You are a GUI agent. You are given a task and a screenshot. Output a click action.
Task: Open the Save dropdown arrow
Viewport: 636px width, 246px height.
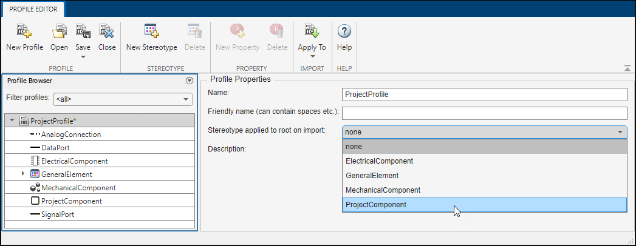(83, 57)
